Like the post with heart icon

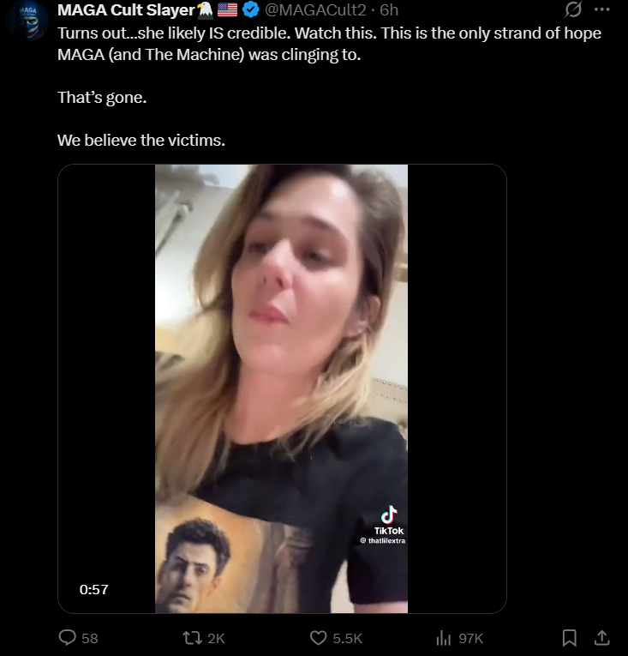click(x=318, y=638)
